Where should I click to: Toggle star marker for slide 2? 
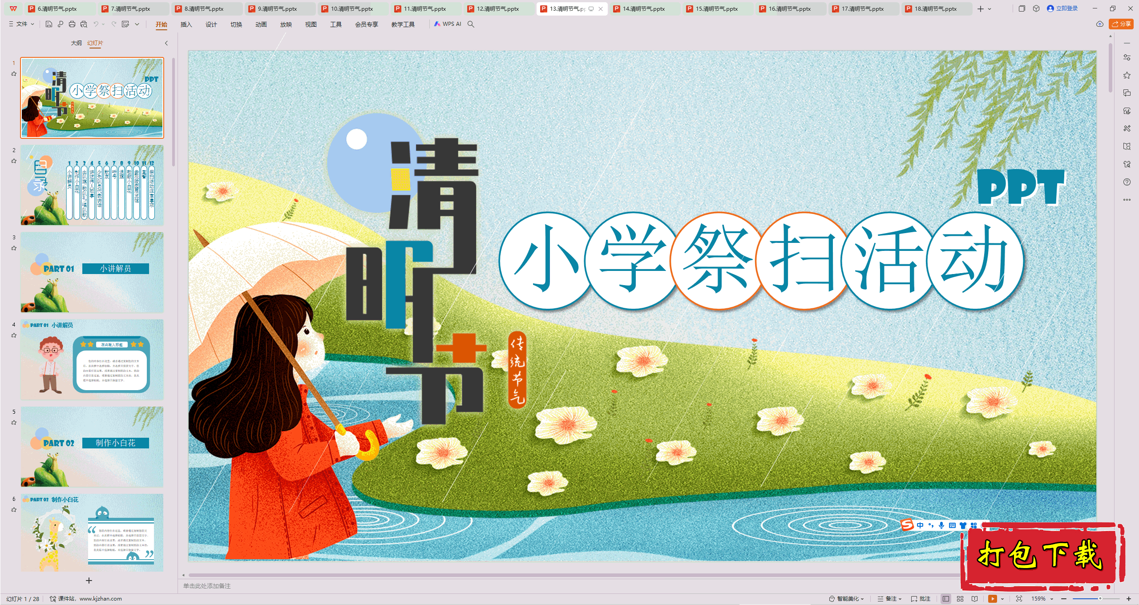point(14,161)
